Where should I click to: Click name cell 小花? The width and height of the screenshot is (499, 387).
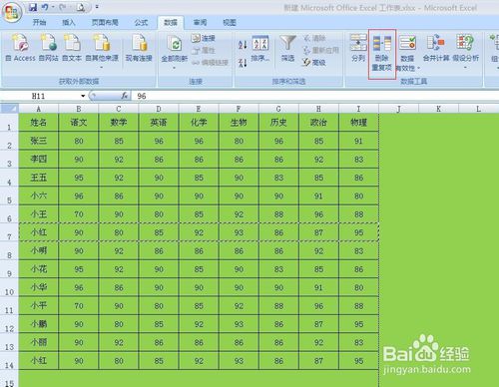[x=39, y=269]
